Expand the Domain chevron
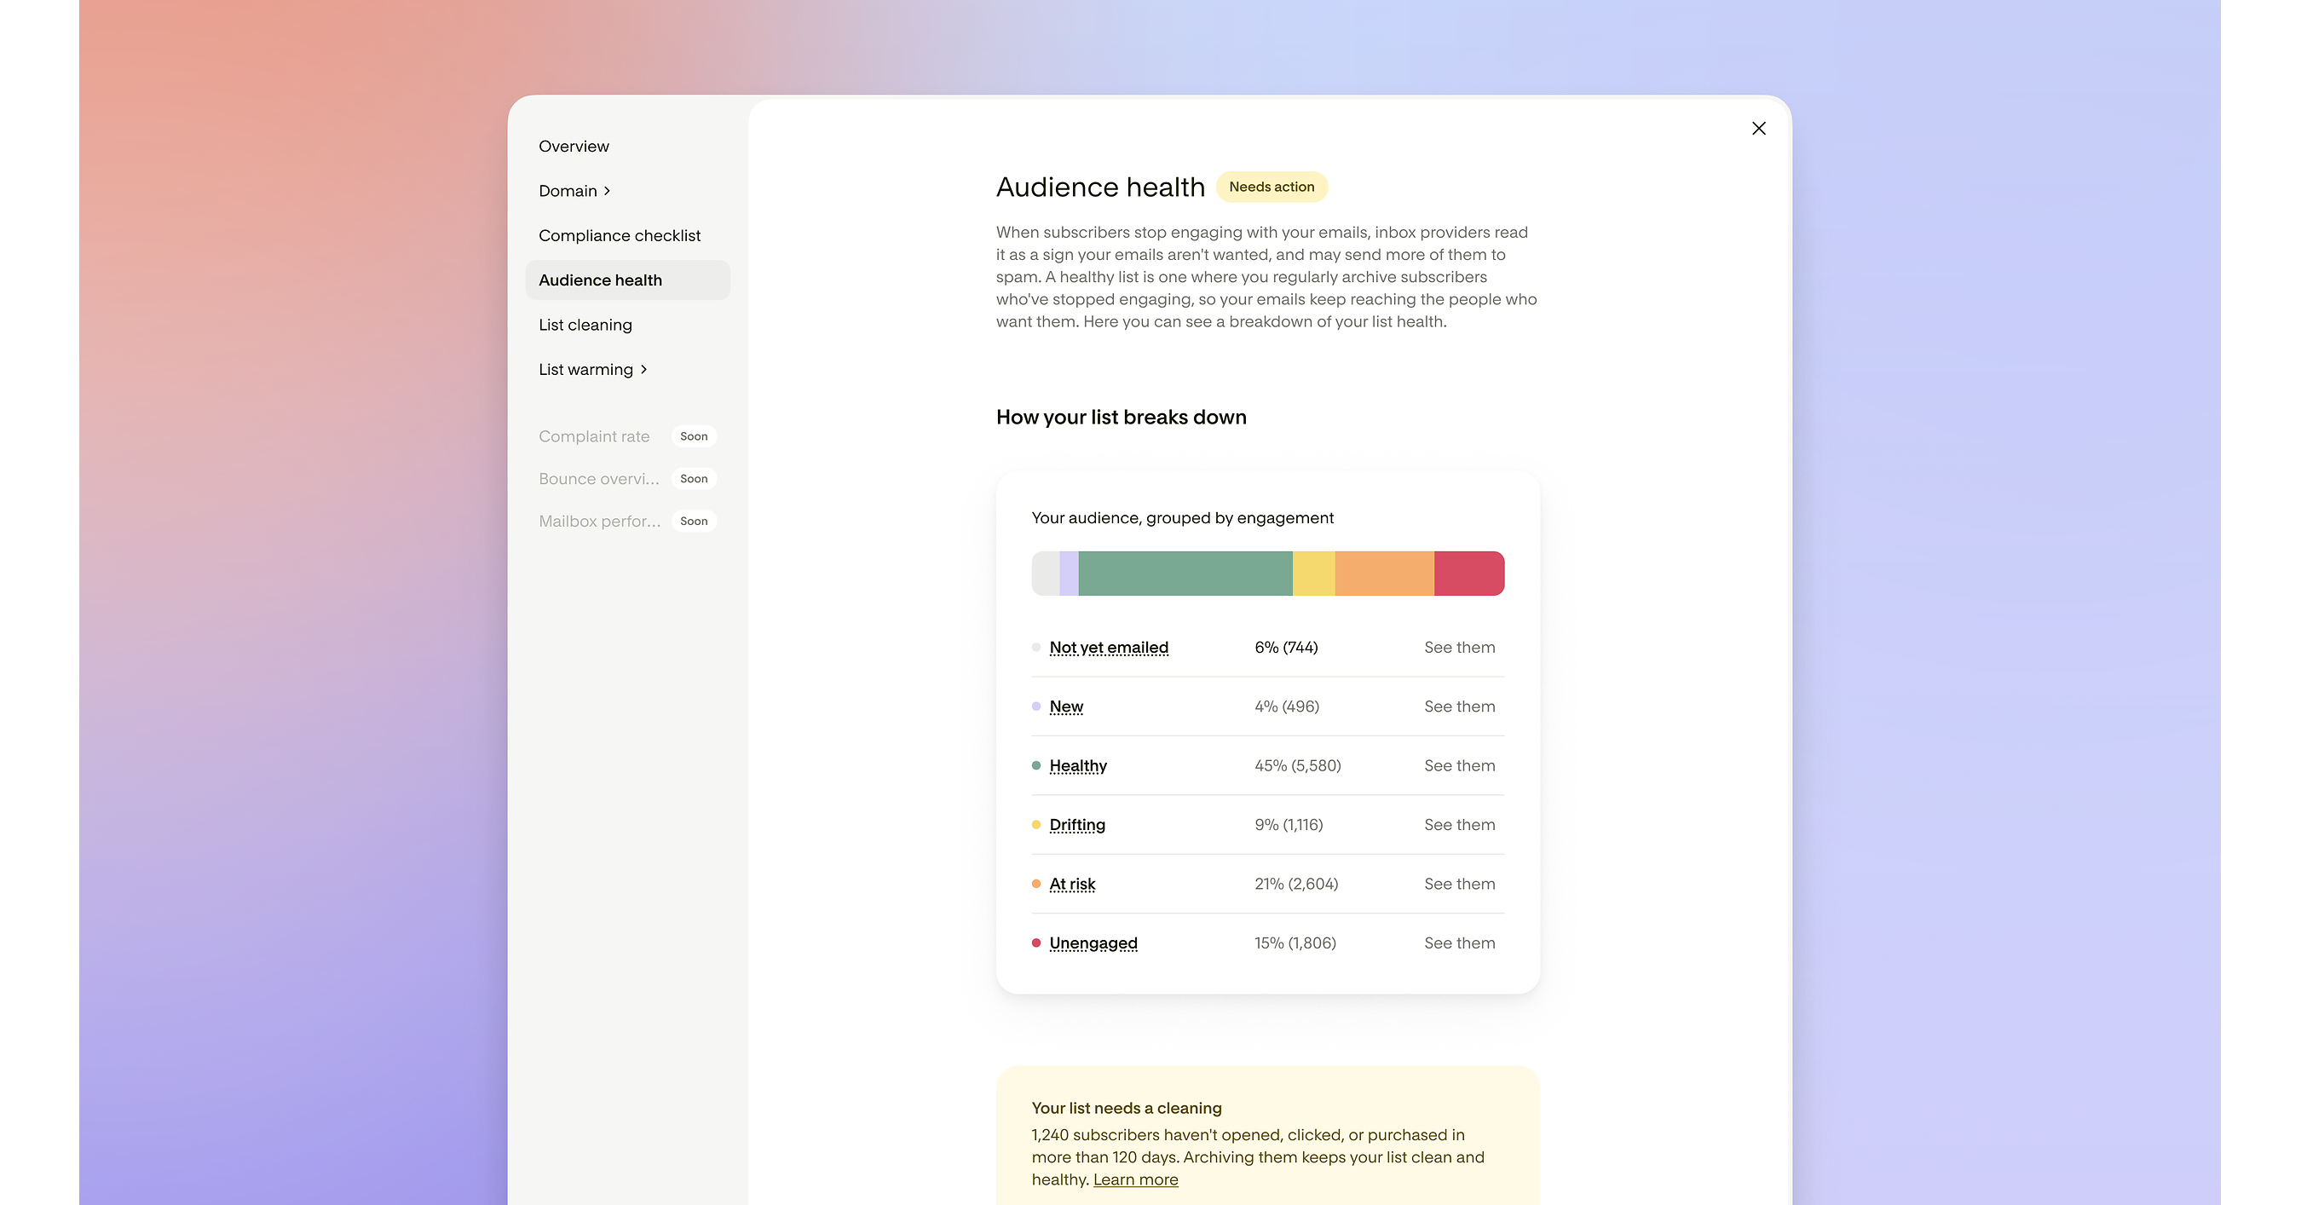This screenshot has height=1205, width=2301. tap(607, 191)
